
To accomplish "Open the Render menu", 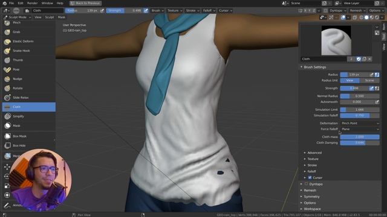I will (32, 3).
